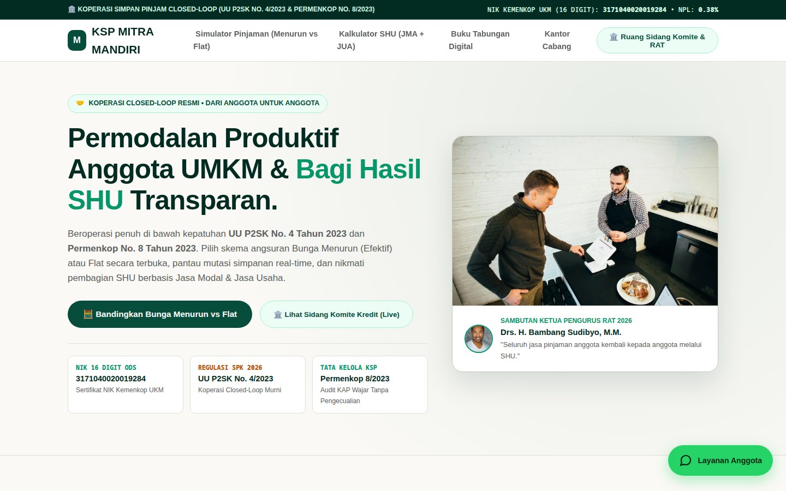
Task: Click the handshake icon in Koperasi Closed-Loop badge
Action: (80, 103)
